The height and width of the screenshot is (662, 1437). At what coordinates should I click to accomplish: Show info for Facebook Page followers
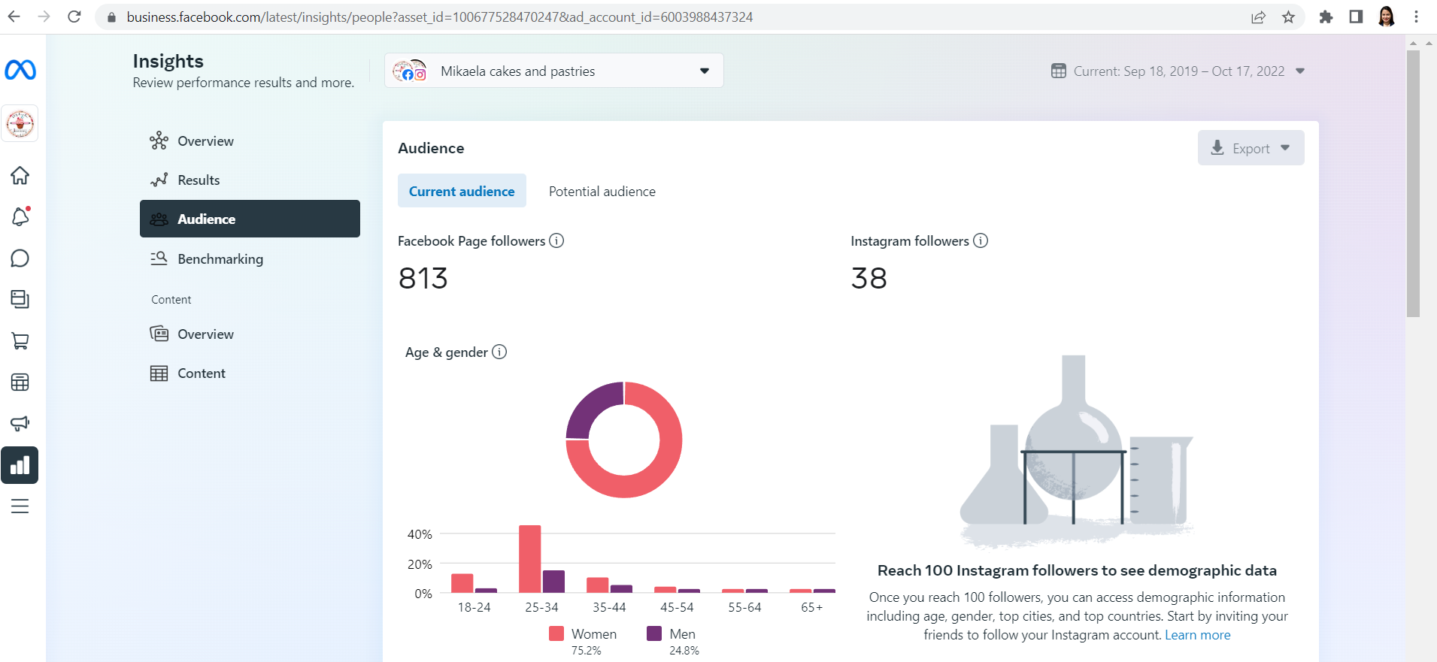(x=556, y=240)
